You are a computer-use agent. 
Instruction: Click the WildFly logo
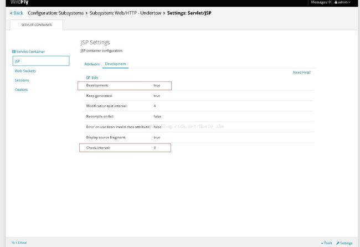tap(20, 2)
